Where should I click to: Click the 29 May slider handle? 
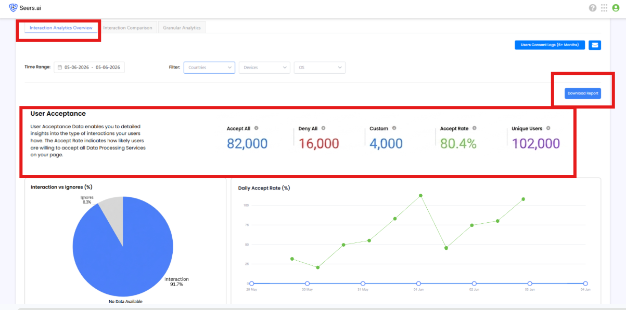[252, 284]
